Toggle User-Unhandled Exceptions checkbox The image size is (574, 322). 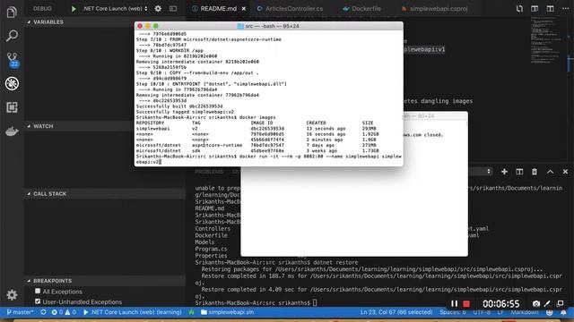[x=38, y=301]
